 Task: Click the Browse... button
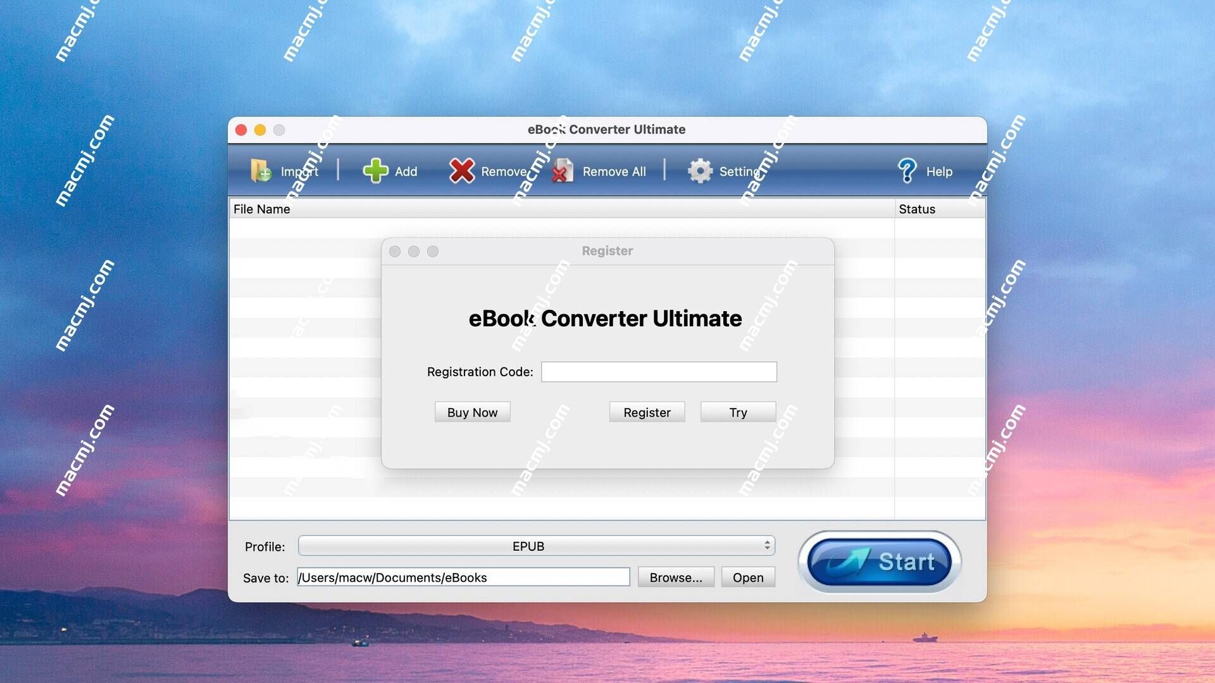(x=676, y=577)
